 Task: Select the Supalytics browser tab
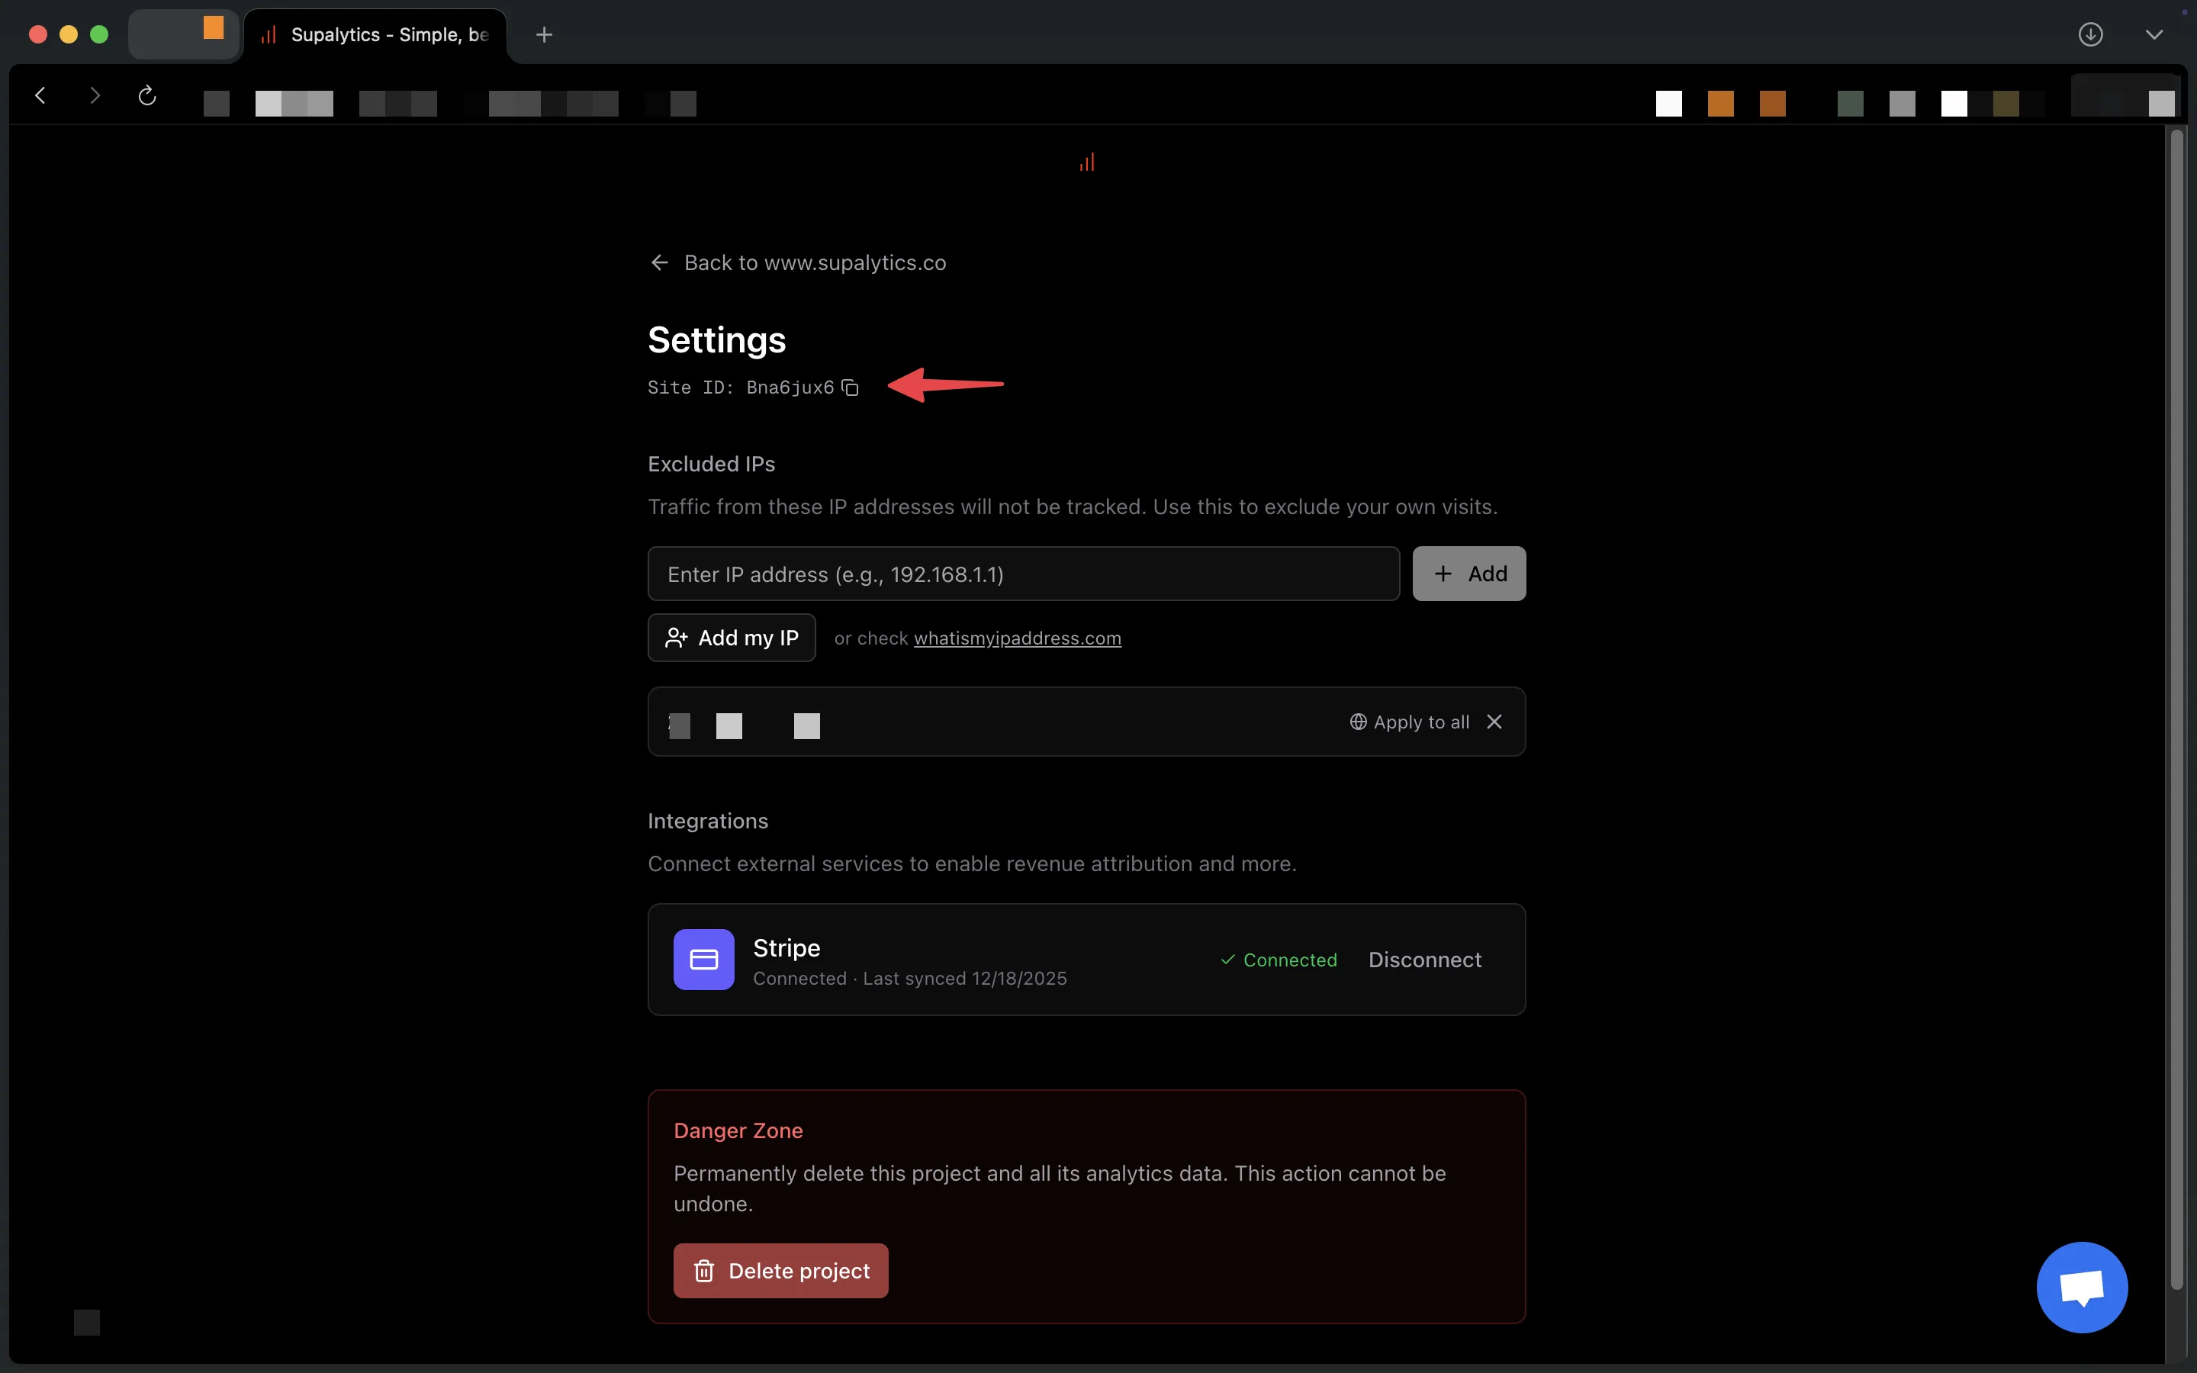tap(377, 34)
